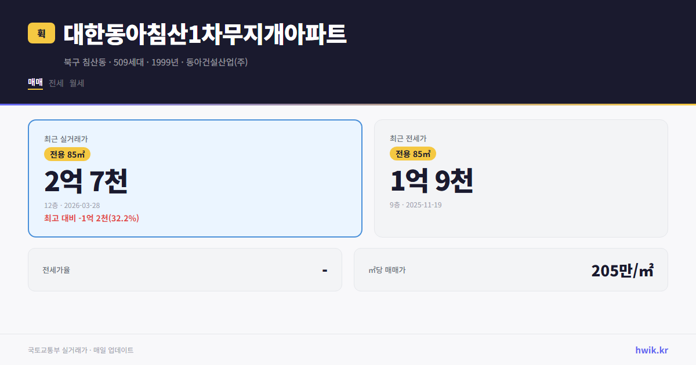Select the 최근 전세가 card

click(x=521, y=177)
